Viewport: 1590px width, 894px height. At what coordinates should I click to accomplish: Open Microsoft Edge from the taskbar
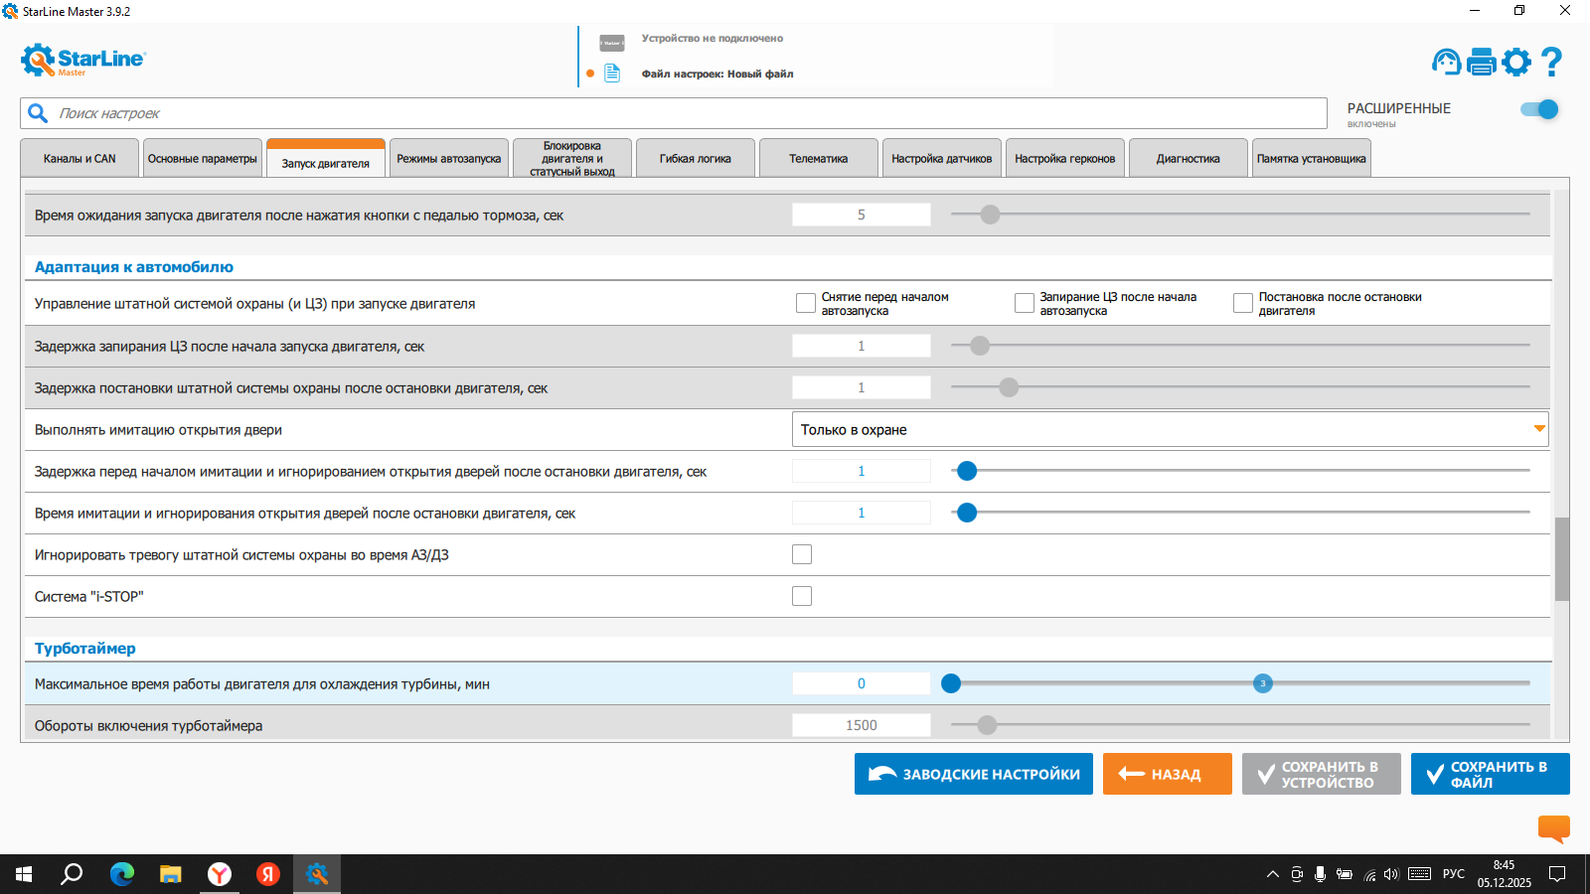tap(122, 874)
